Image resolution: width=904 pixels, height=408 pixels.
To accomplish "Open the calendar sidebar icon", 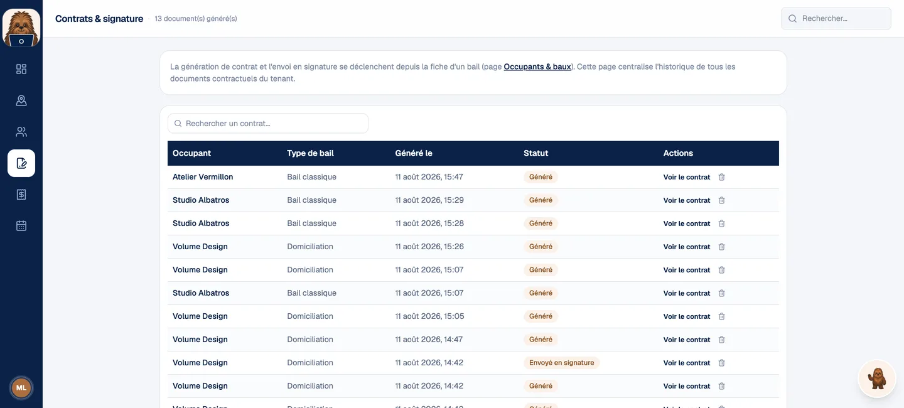I will pos(21,226).
